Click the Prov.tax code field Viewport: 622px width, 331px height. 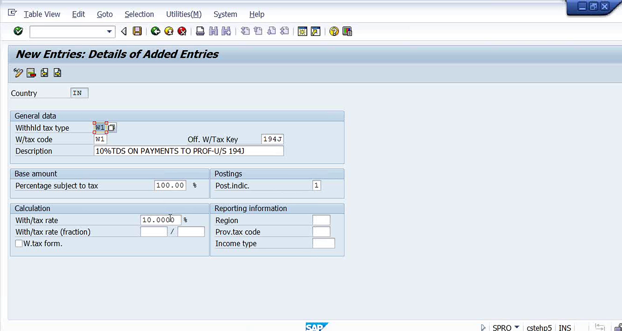tap(321, 232)
